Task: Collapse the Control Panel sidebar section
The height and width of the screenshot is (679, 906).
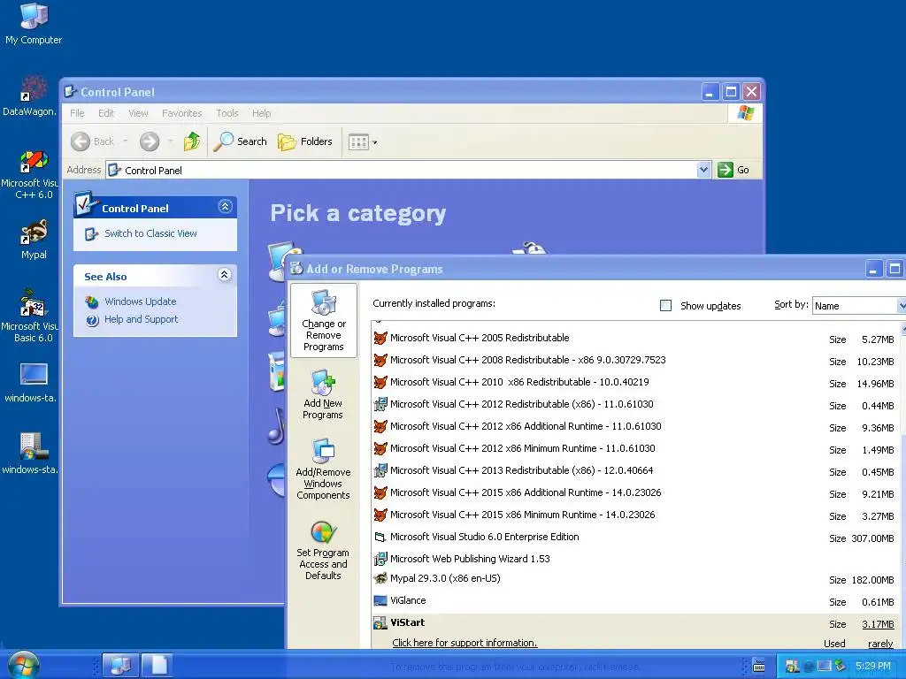Action: coord(225,207)
